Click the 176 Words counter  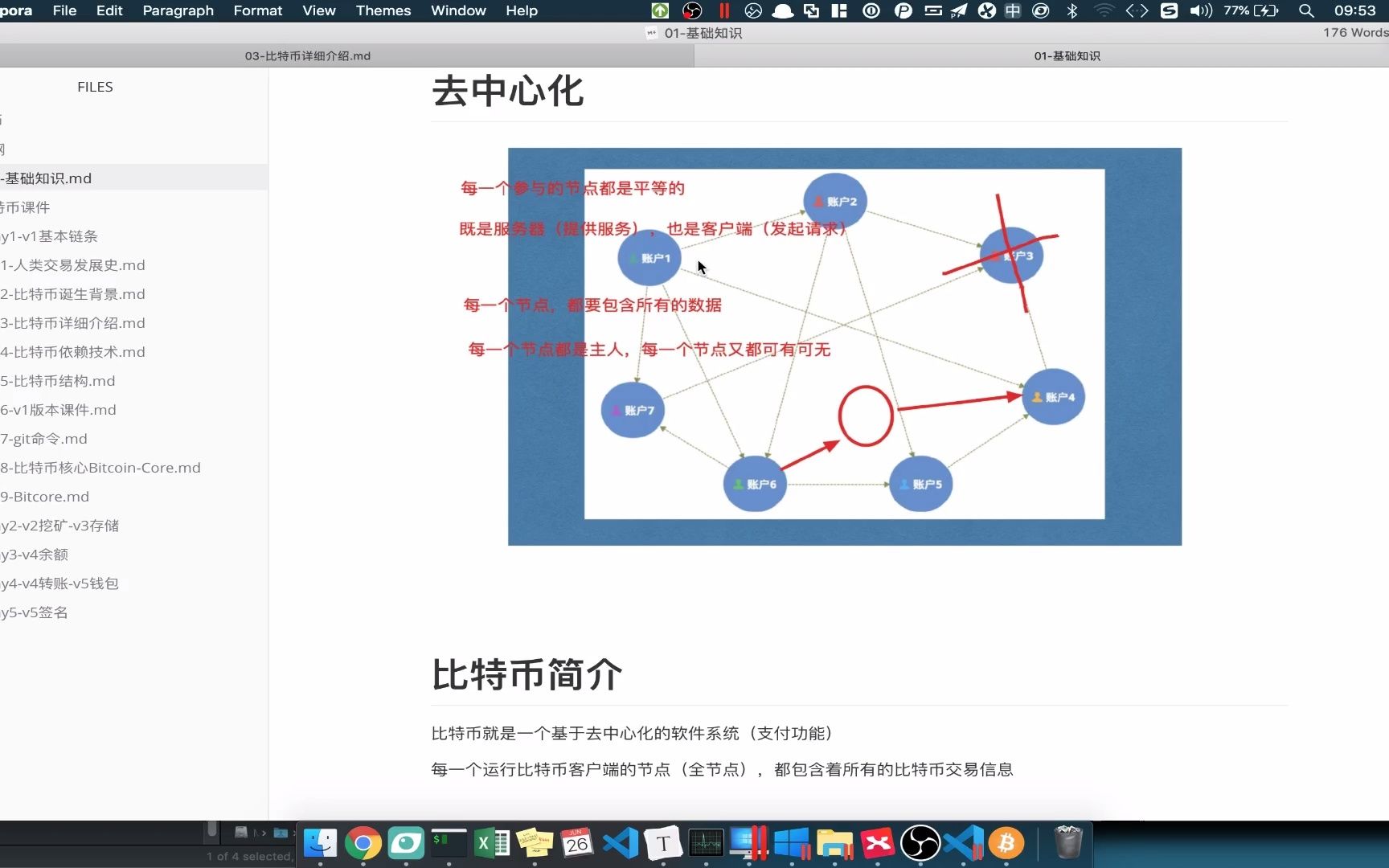point(1356,32)
